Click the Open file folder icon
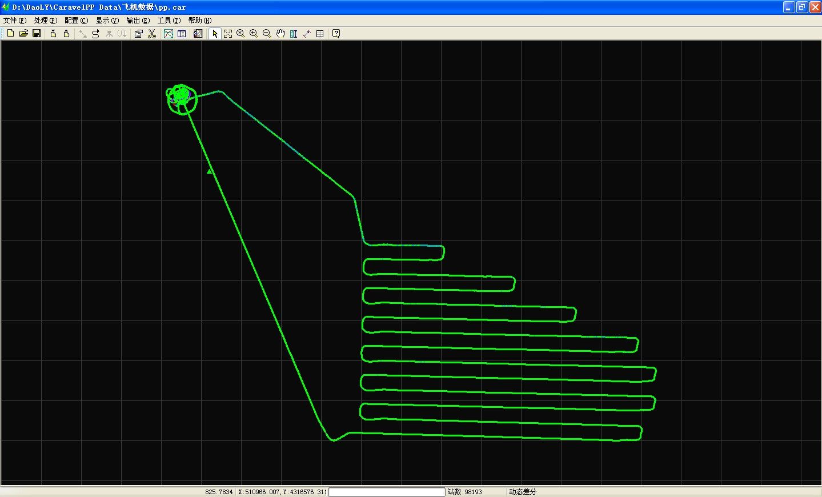The width and height of the screenshot is (822, 497). pos(23,34)
